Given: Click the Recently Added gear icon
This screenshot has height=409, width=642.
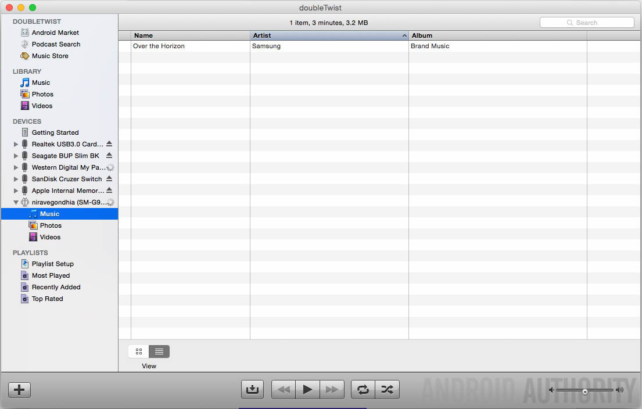Looking at the screenshot, I should point(25,287).
